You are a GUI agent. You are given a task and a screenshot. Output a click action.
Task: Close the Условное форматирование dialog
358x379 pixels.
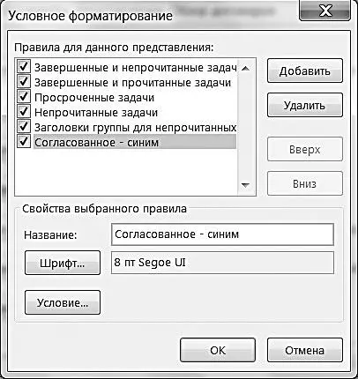coord(324,11)
